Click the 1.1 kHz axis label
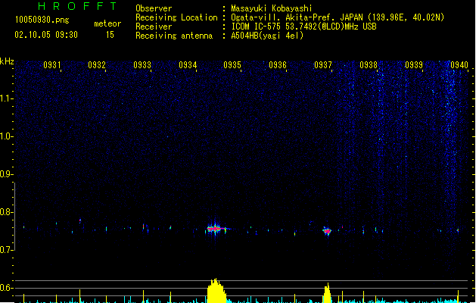Screen dimensions: 476x303 click(x=7, y=98)
